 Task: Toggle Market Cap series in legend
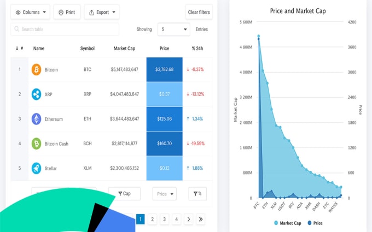point(288,223)
